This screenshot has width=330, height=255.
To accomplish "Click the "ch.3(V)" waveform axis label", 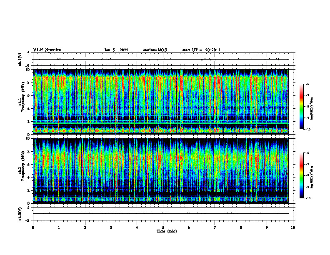I will 20,214.
